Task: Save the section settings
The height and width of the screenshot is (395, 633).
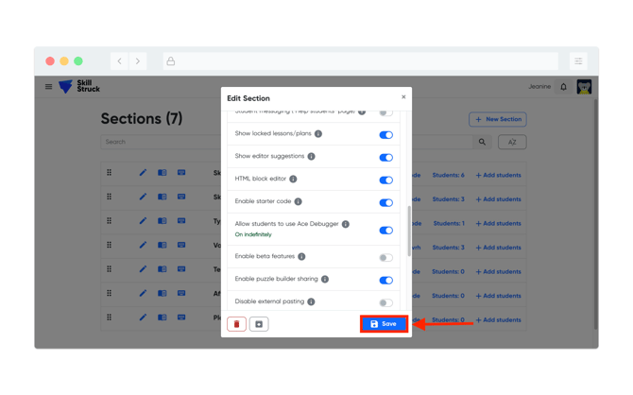Action: 384,324
